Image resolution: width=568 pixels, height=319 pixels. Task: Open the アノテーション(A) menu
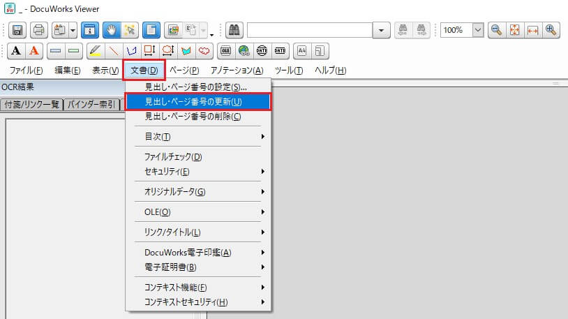click(237, 70)
